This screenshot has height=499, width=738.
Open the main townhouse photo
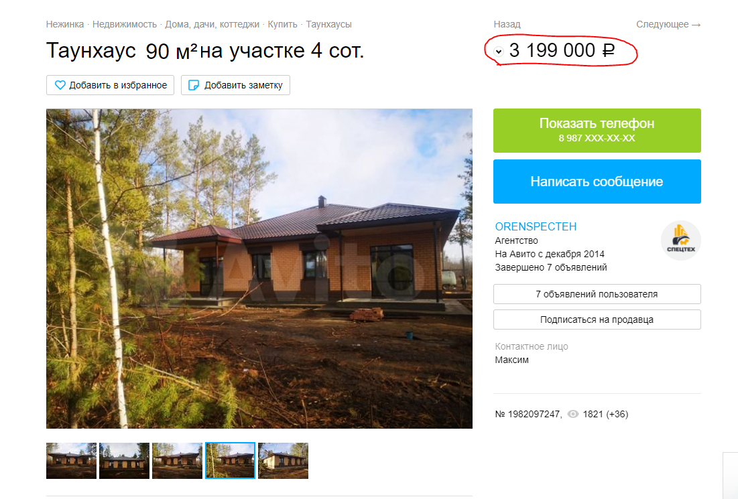pos(259,269)
